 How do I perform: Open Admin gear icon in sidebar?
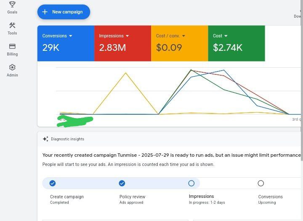tap(12, 67)
